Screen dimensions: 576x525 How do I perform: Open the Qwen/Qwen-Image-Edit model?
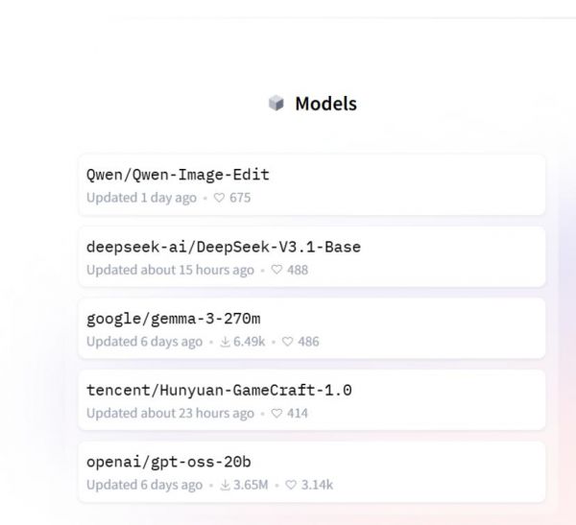[178, 176]
